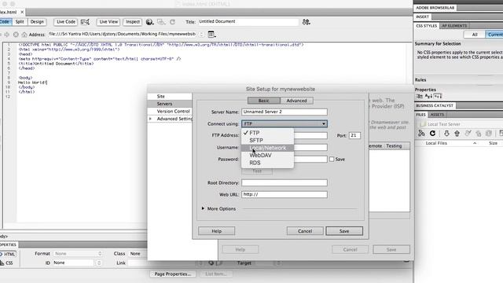Click Current button in CSS Styles
The image size is (503, 283).
pyautogui.click(x=494, y=35)
